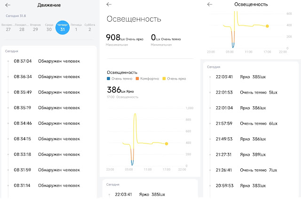The width and height of the screenshot is (301, 199).
Task: Select Пятница 1 in the week strip
Action: tap(76, 27)
